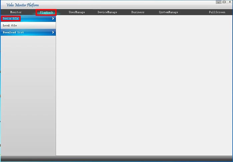Open the Local file entry
233x162 pixels.
point(28,25)
